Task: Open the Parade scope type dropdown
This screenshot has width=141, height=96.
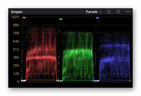Action: 94,12
